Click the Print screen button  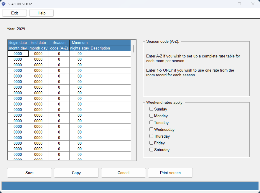170,173
